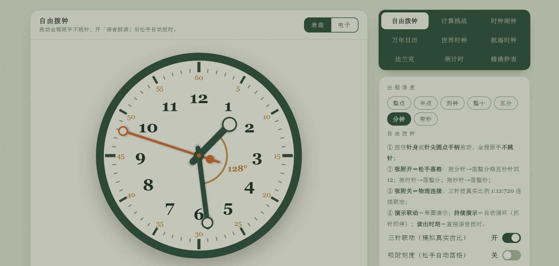The width and height of the screenshot is (559, 266).
Task: Click the orange second hand tip handle
Action: pyautogui.click(x=123, y=131)
